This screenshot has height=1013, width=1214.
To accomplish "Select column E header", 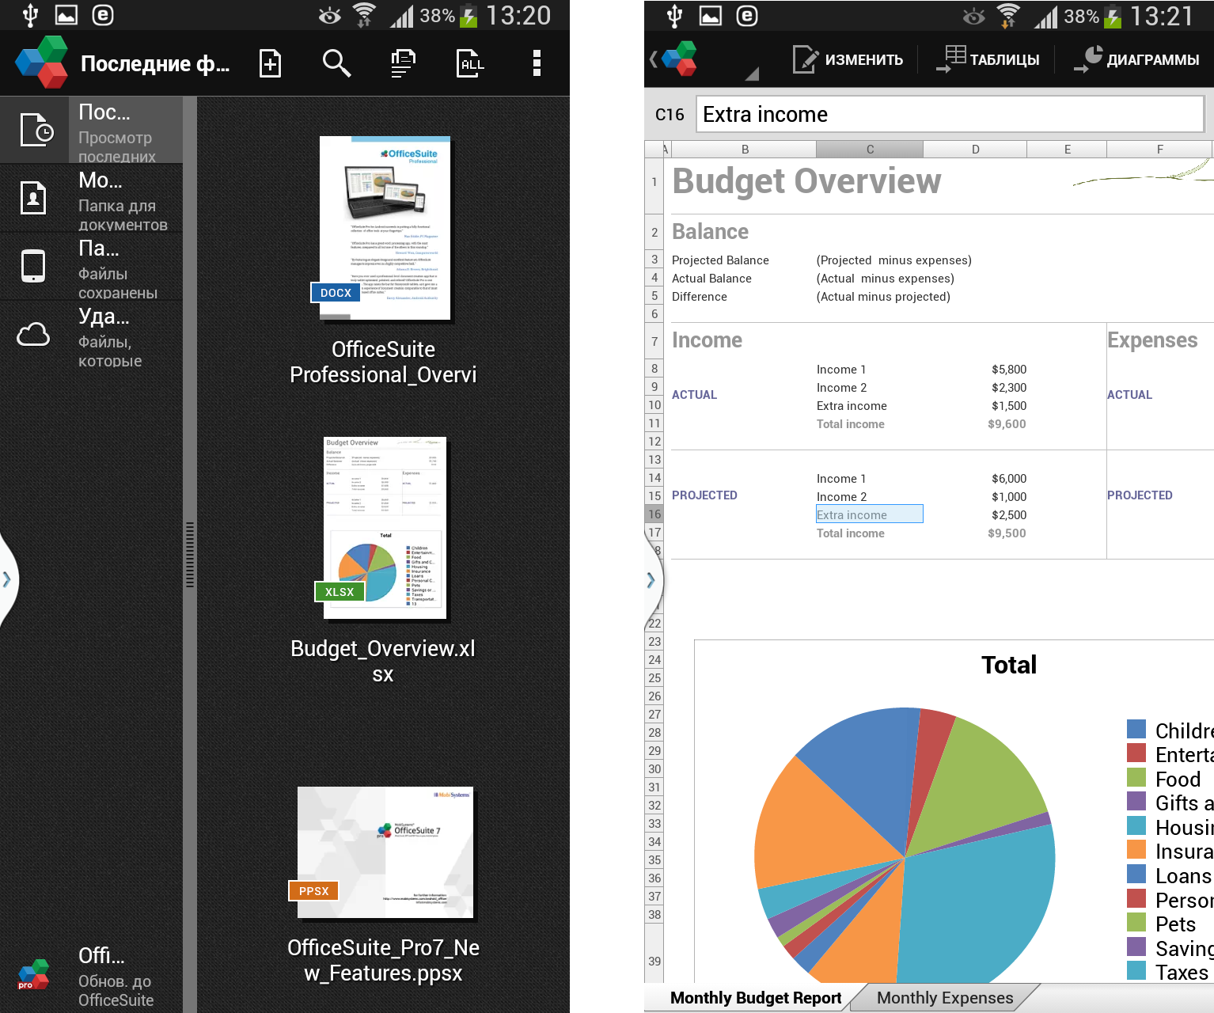I will (x=1067, y=149).
